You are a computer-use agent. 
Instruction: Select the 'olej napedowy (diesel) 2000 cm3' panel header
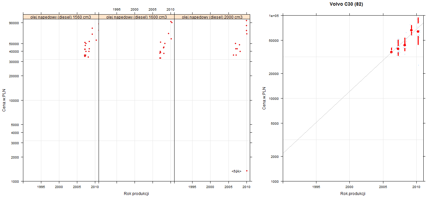[x=212, y=17]
